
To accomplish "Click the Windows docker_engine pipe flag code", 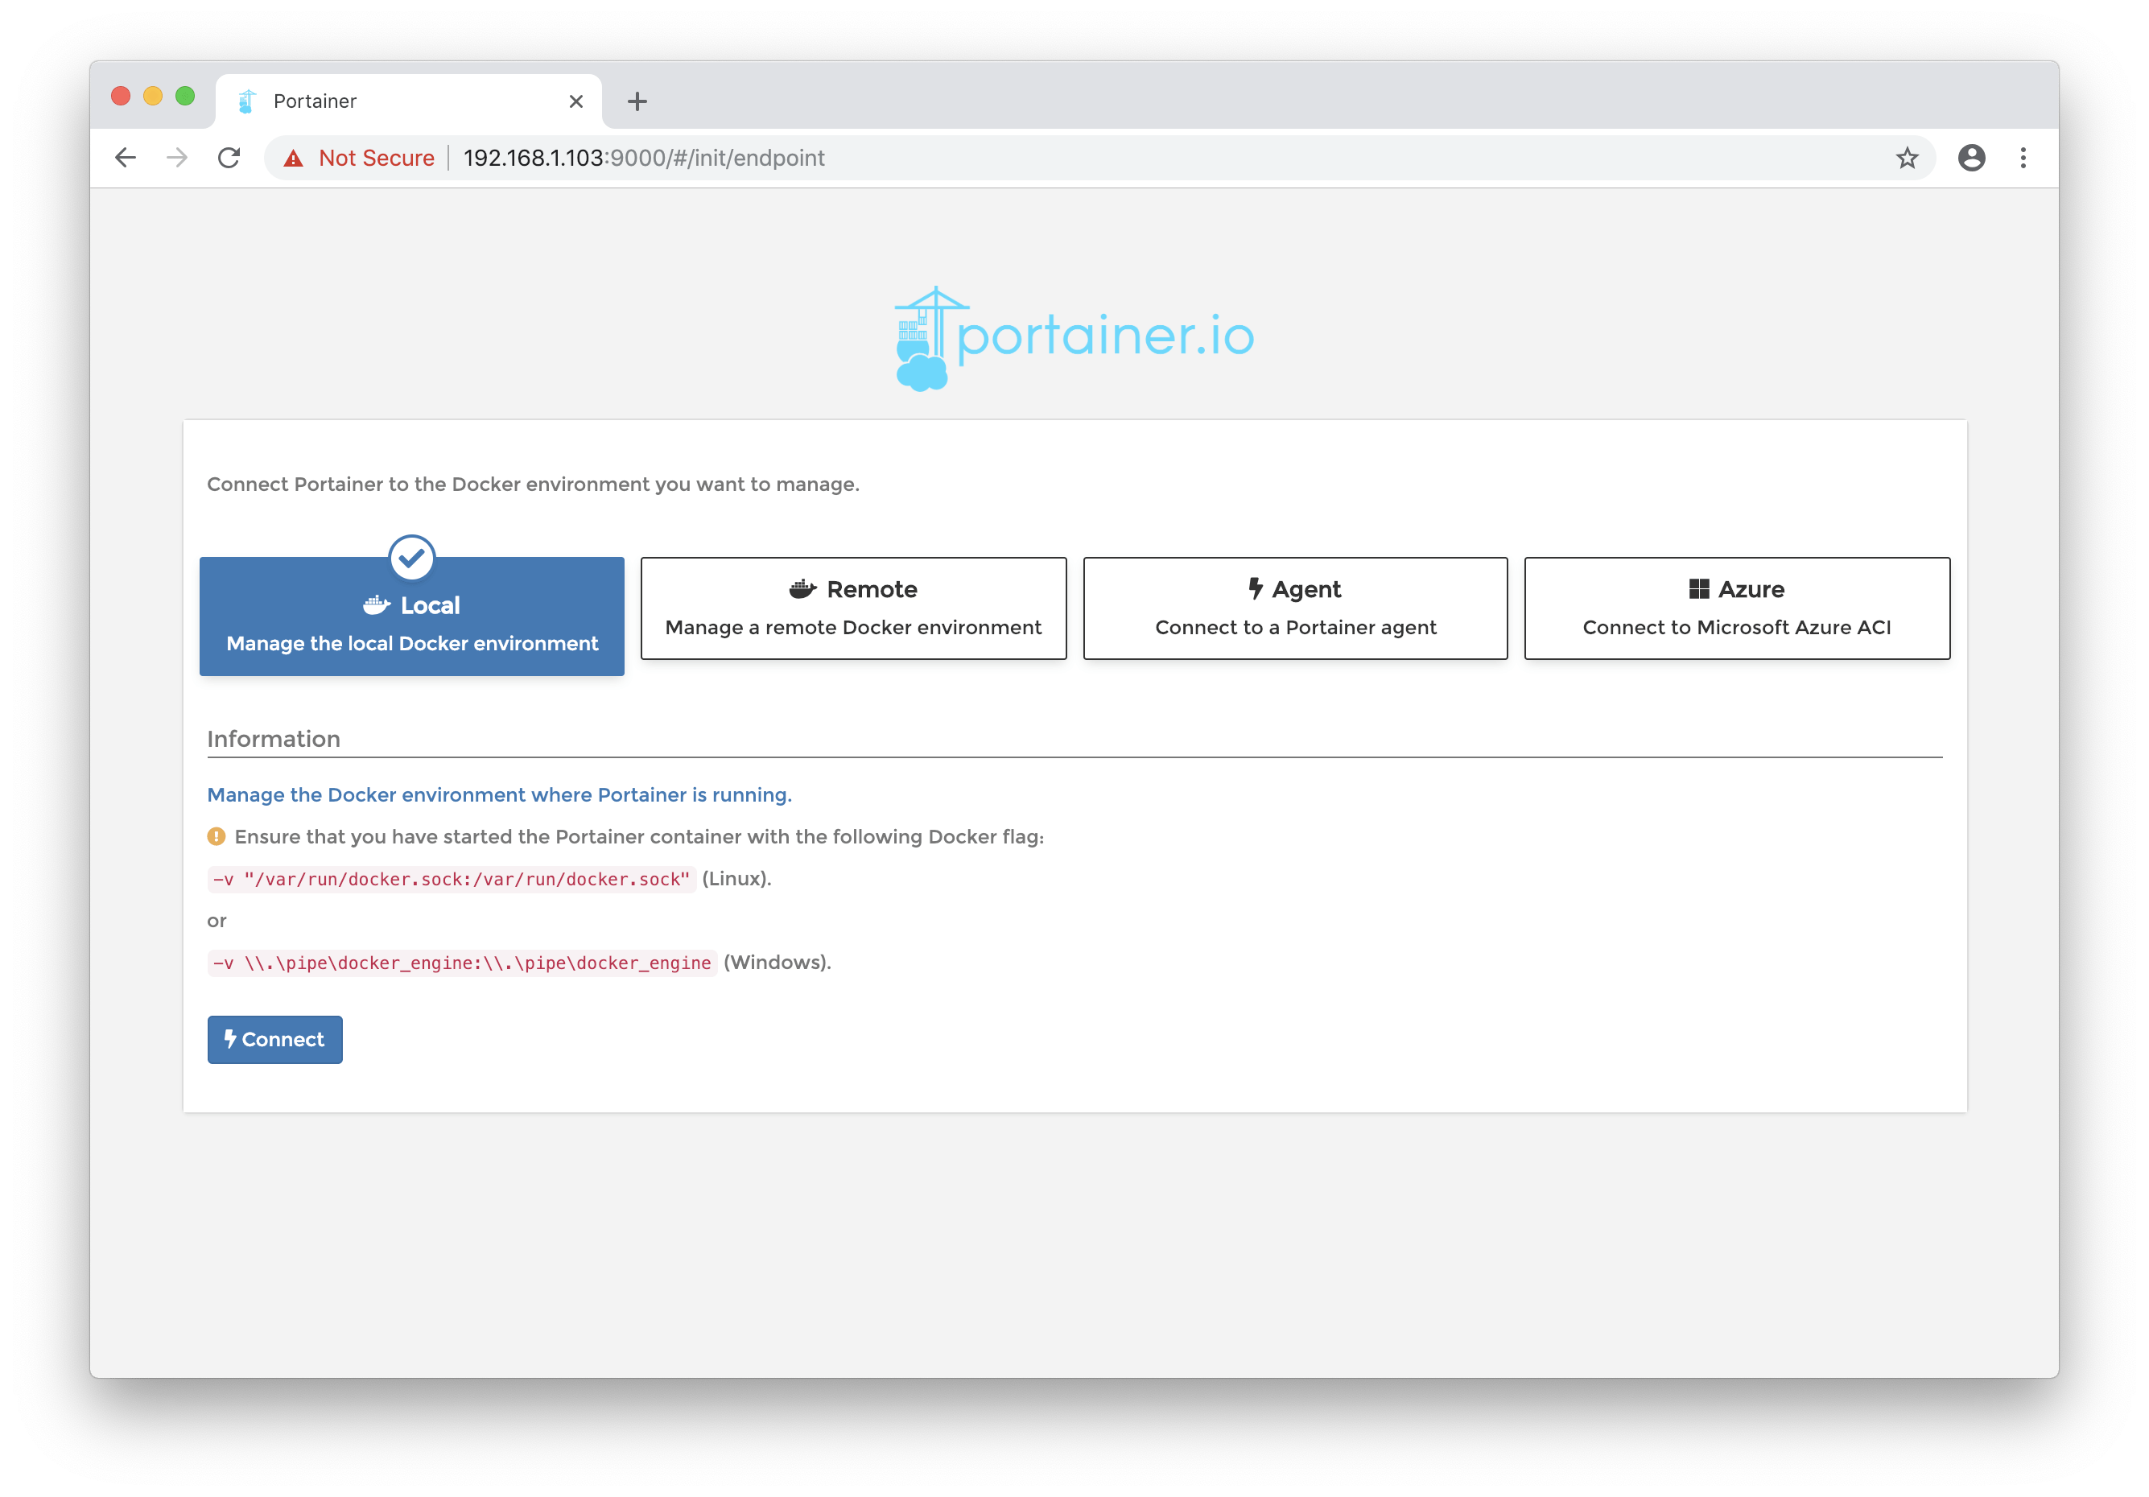I will click(462, 963).
